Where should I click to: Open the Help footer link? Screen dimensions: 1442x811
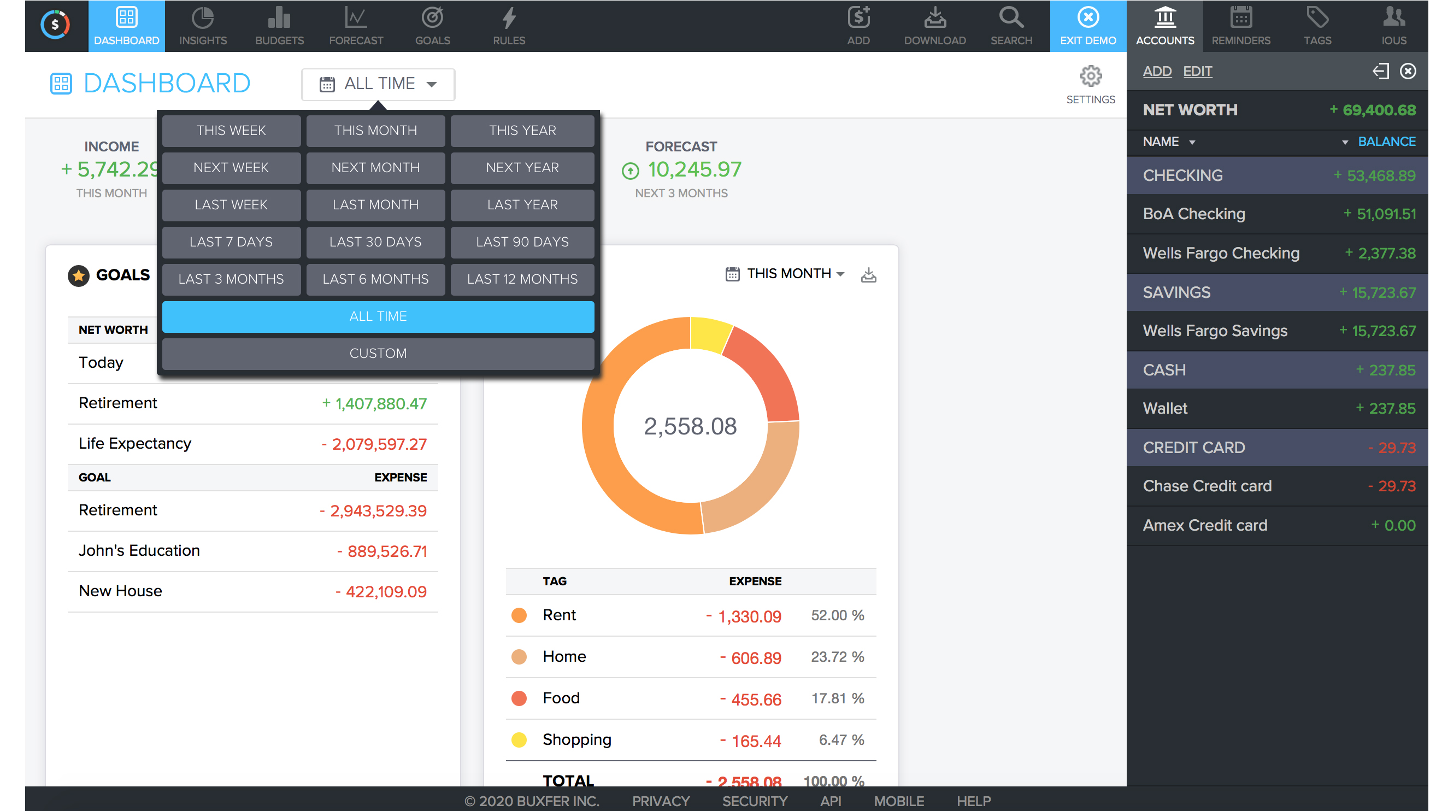[974, 801]
